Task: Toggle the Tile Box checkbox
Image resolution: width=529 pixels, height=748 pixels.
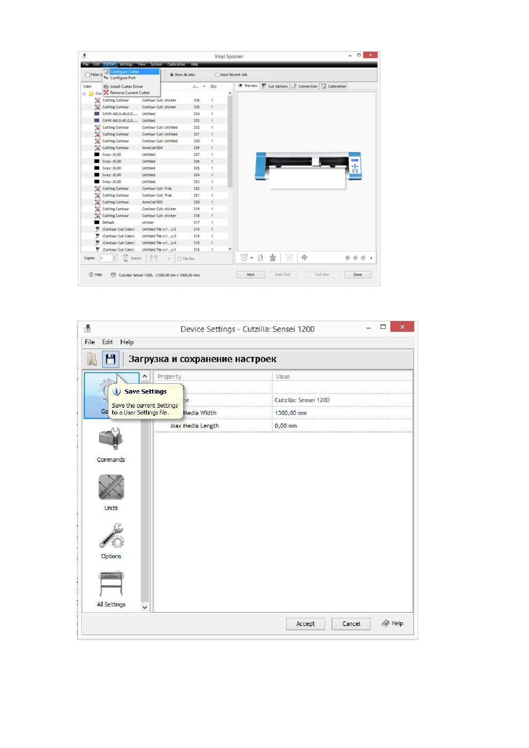Action: 180,259
